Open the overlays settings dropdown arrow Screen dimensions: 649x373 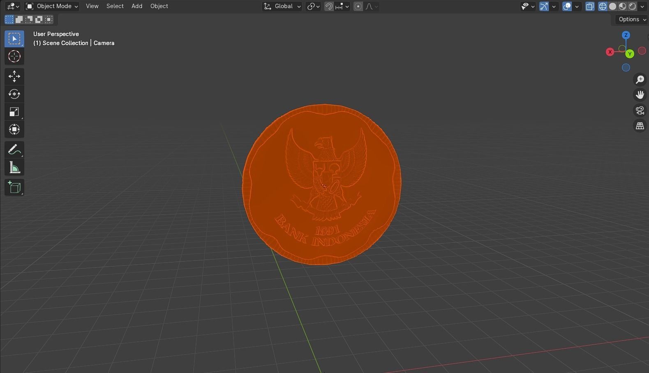click(577, 6)
